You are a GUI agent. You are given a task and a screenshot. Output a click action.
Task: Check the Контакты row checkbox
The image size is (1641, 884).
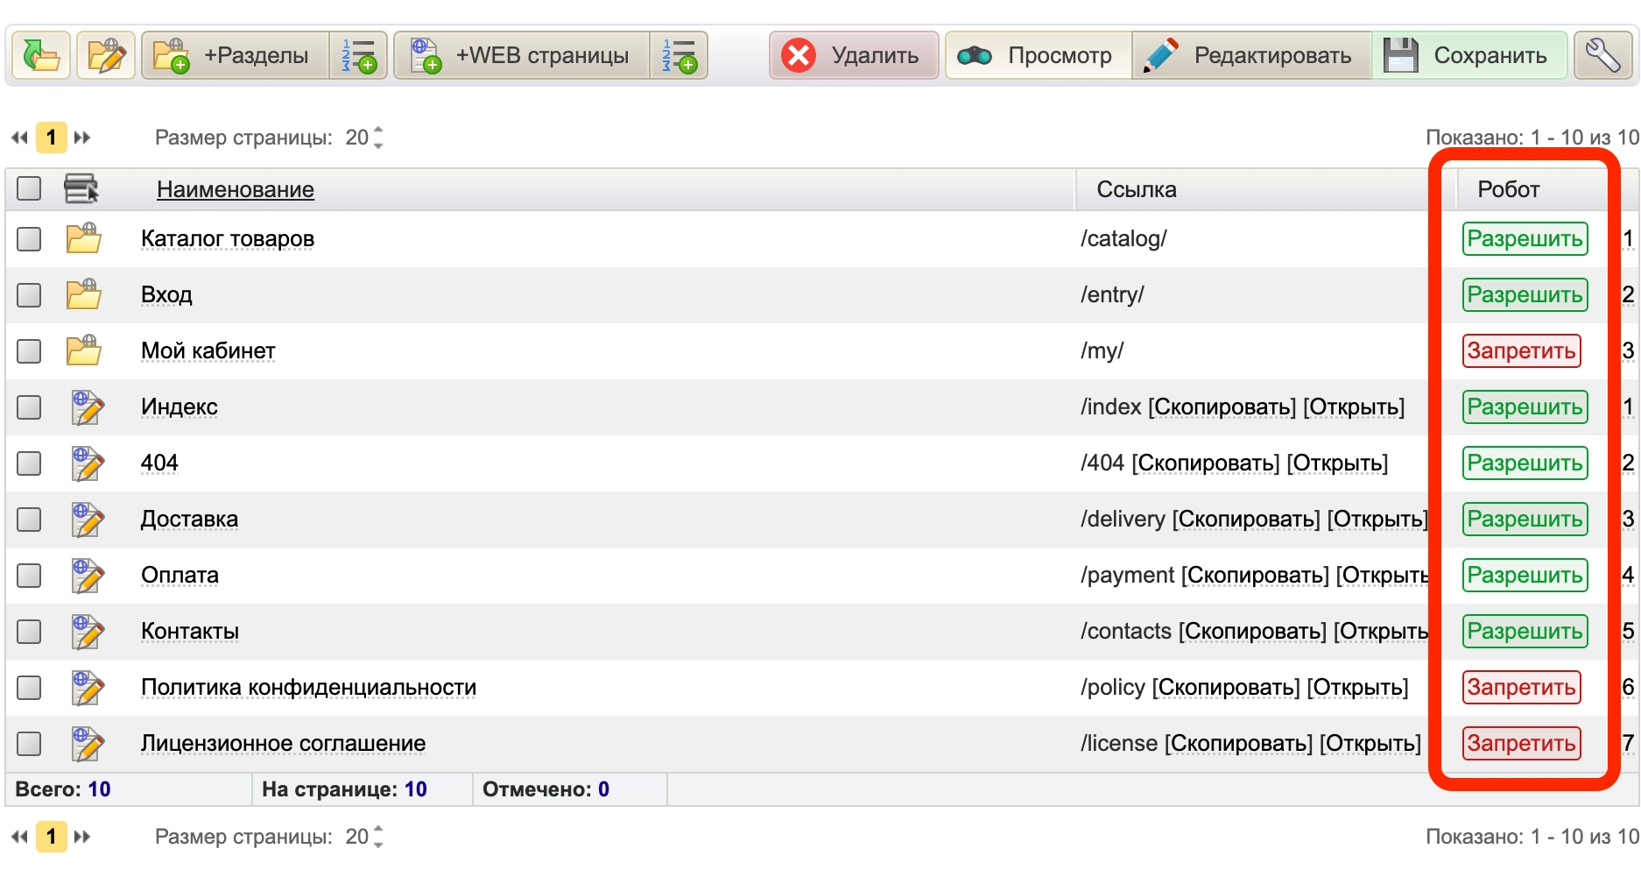pos(29,632)
